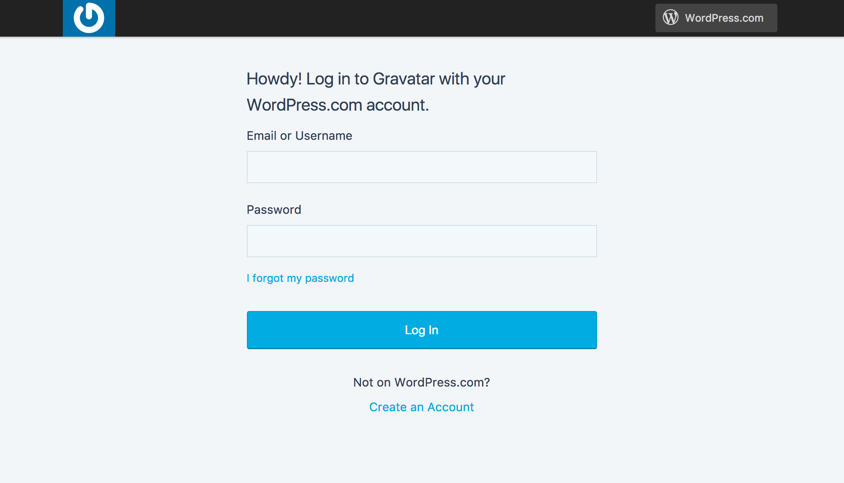Click the Email or Username label
This screenshot has width=844, height=483.
point(299,136)
